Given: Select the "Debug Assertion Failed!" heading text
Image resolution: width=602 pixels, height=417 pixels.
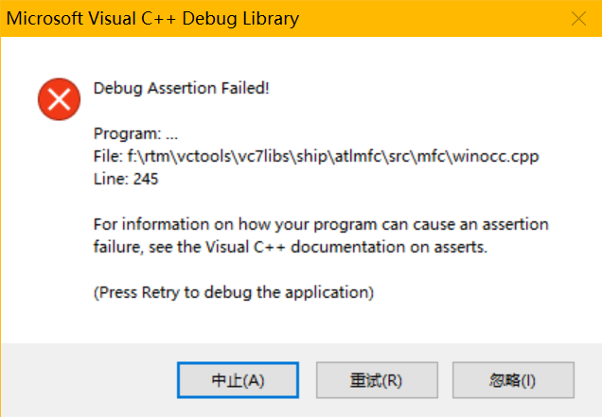Looking at the screenshot, I should coord(182,89).
